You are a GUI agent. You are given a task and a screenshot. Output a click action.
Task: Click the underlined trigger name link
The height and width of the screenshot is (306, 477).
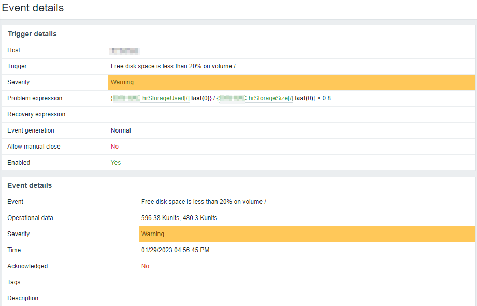coord(173,66)
